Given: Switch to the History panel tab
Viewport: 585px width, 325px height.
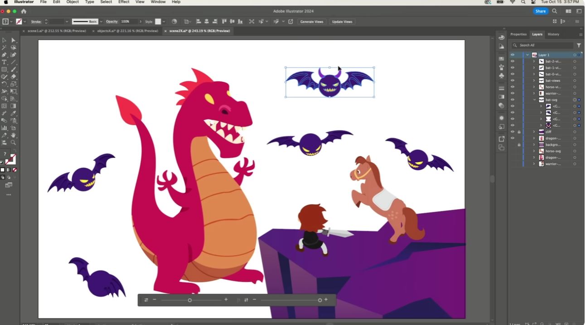Looking at the screenshot, I should coord(553,34).
